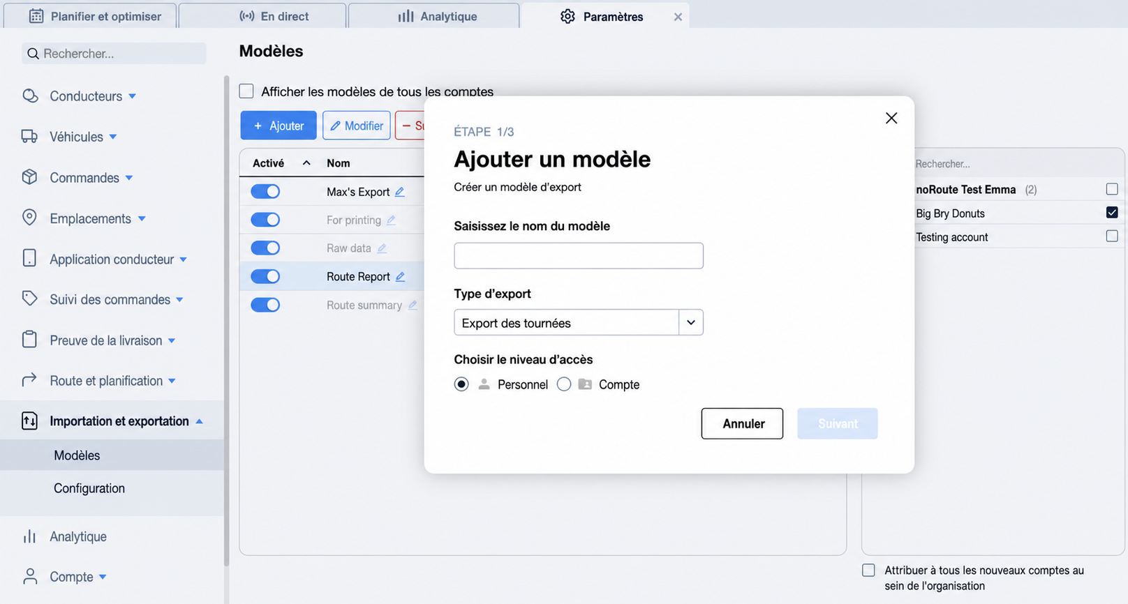The image size is (1128, 604).
Task: Click the bar chart icon on Analytique tab
Action: tap(406, 16)
